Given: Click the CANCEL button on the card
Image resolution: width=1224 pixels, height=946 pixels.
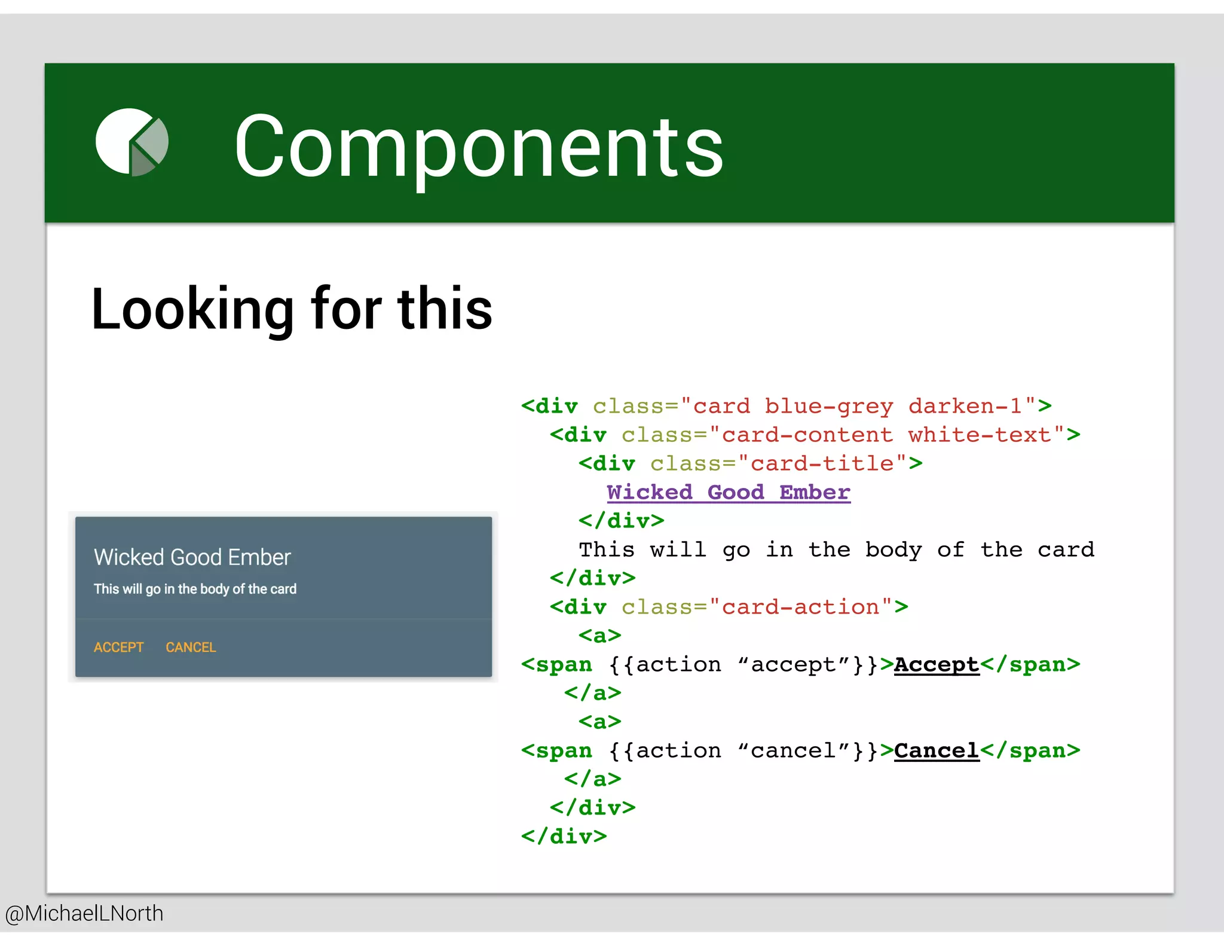Looking at the screenshot, I should point(191,647).
